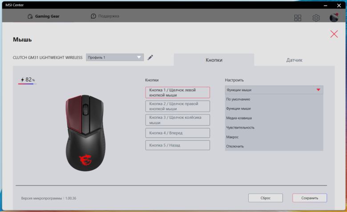The image size is (347, 212).
Task: Choose Отключить option
Action: [x=274, y=146]
